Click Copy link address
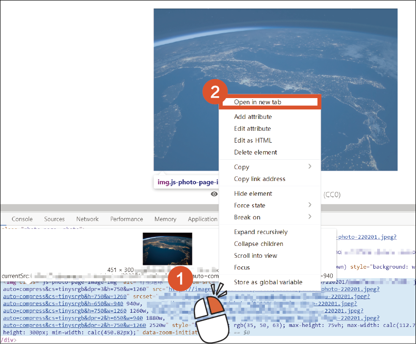This screenshot has width=416, height=344. 260,179
